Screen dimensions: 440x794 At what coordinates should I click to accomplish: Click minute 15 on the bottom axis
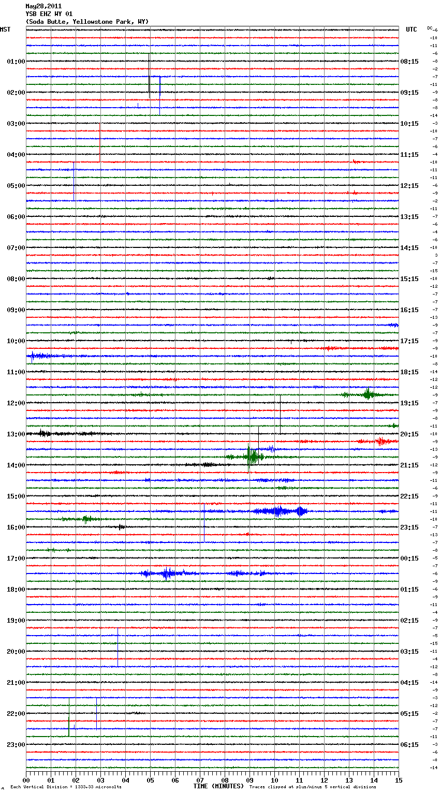(399, 780)
